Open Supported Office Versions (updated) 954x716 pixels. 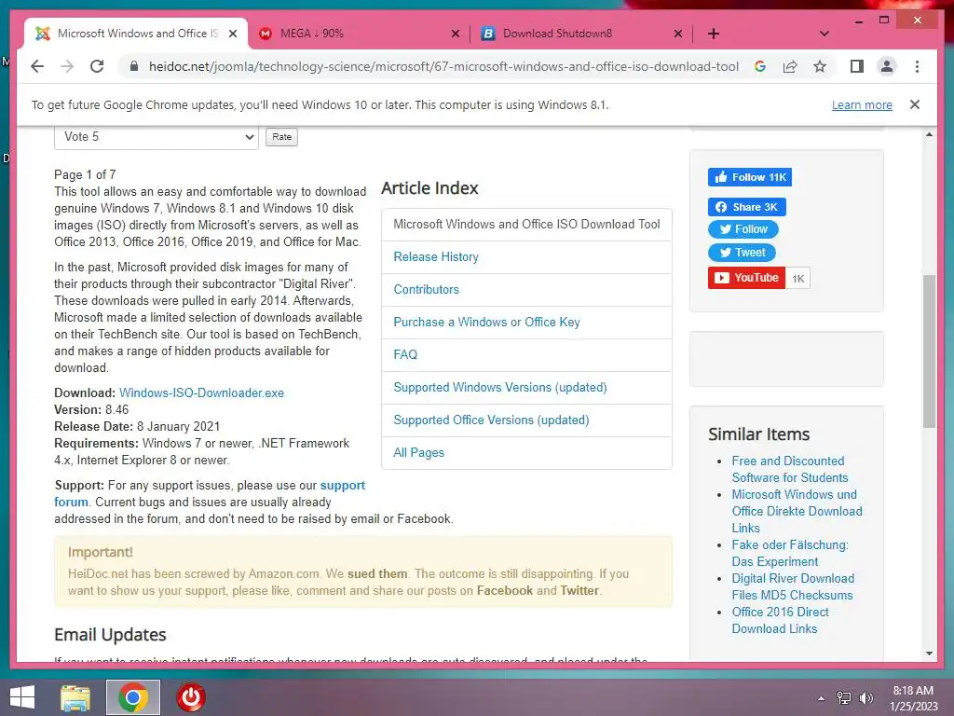point(492,420)
